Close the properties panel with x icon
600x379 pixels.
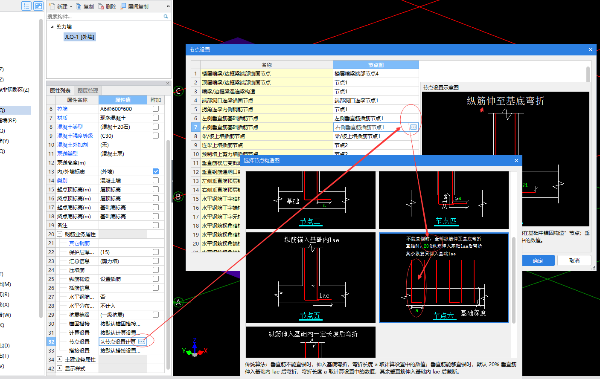(168, 84)
